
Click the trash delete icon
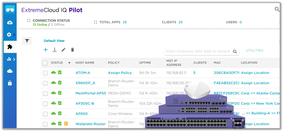(72, 50)
